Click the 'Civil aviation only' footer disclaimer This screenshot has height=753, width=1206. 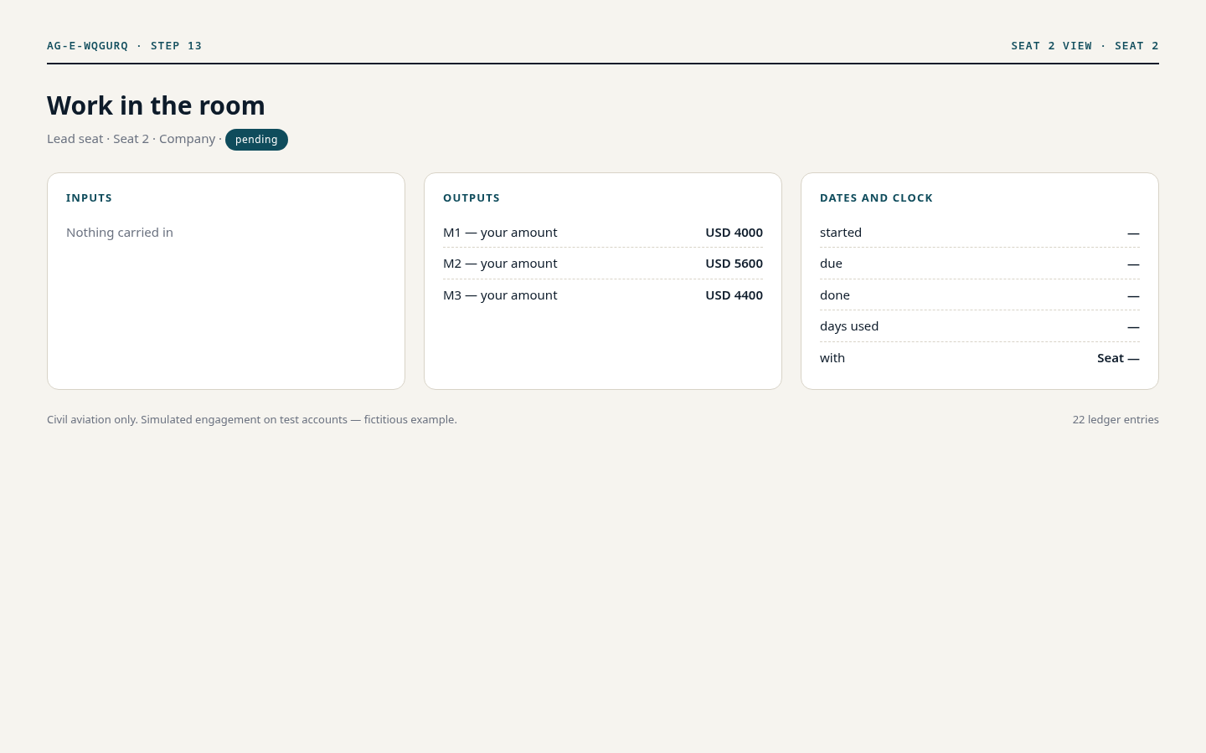coord(252,420)
